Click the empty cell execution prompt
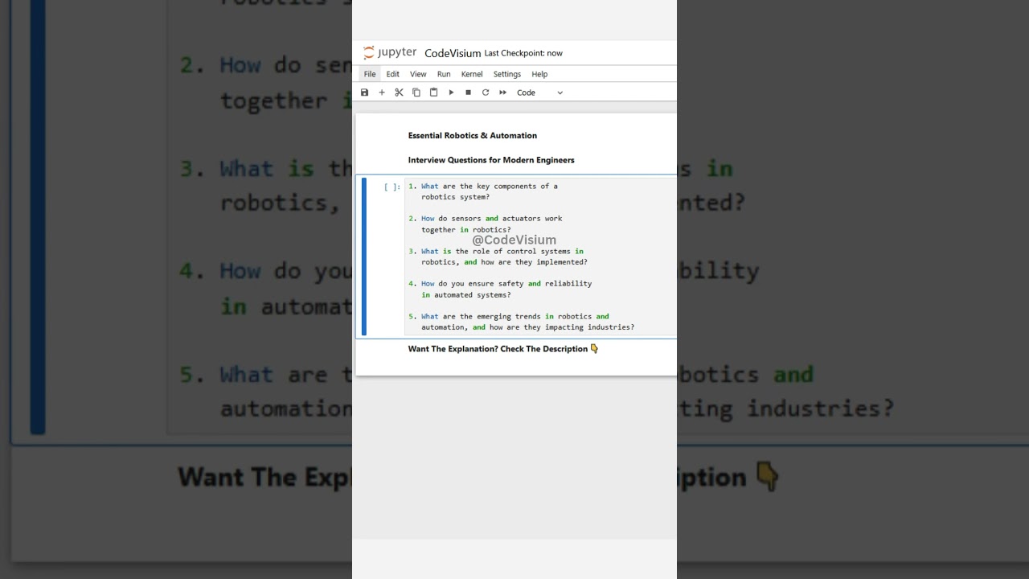Viewport: 1029px width, 579px height. click(x=392, y=187)
